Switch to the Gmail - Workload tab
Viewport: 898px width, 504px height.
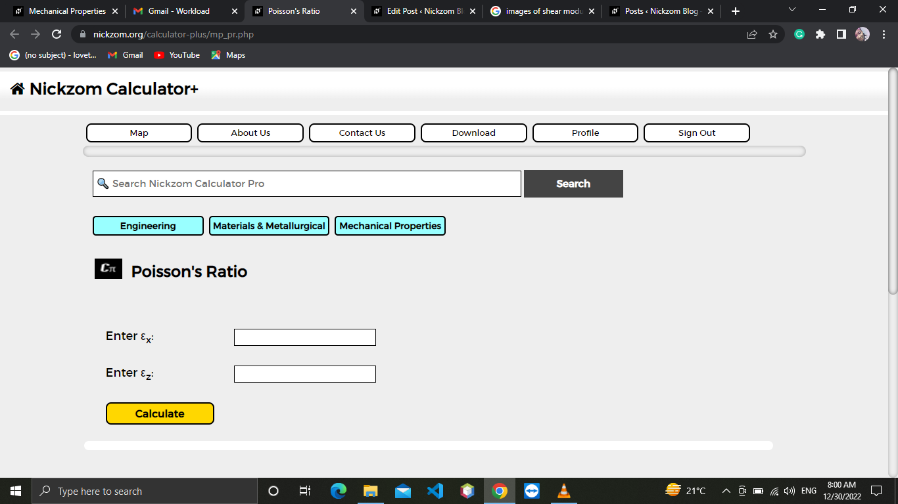(185, 11)
